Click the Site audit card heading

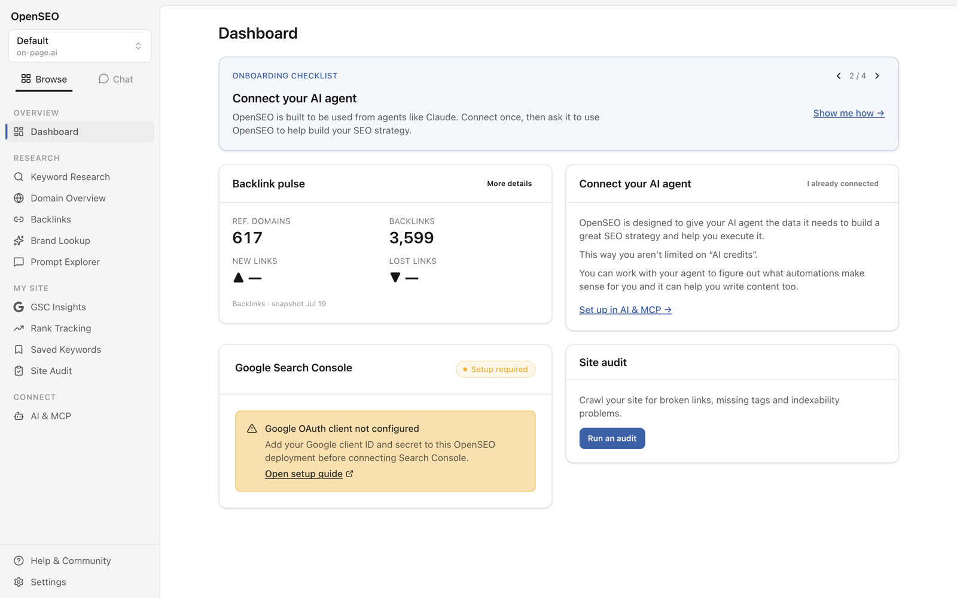click(x=603, y=362)
